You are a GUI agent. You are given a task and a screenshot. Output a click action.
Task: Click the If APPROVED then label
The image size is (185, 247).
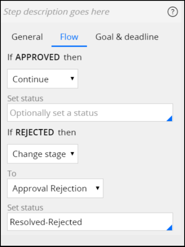point(45,57)
